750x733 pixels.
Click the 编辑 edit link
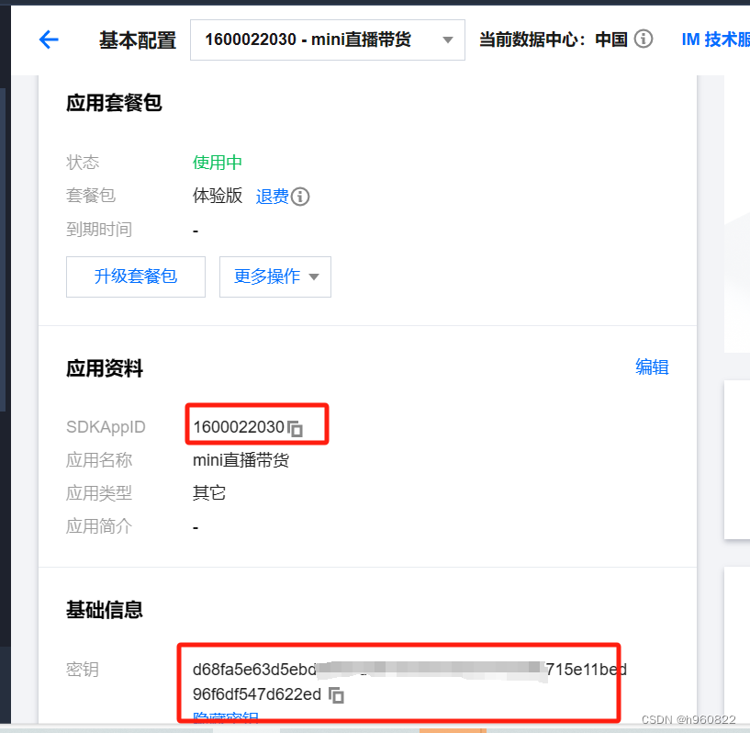click(x=652, y=367)
